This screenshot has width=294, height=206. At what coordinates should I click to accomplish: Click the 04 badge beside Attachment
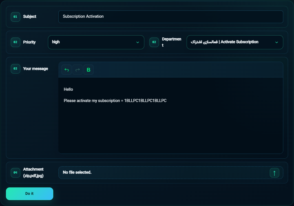tap(16, 173)
